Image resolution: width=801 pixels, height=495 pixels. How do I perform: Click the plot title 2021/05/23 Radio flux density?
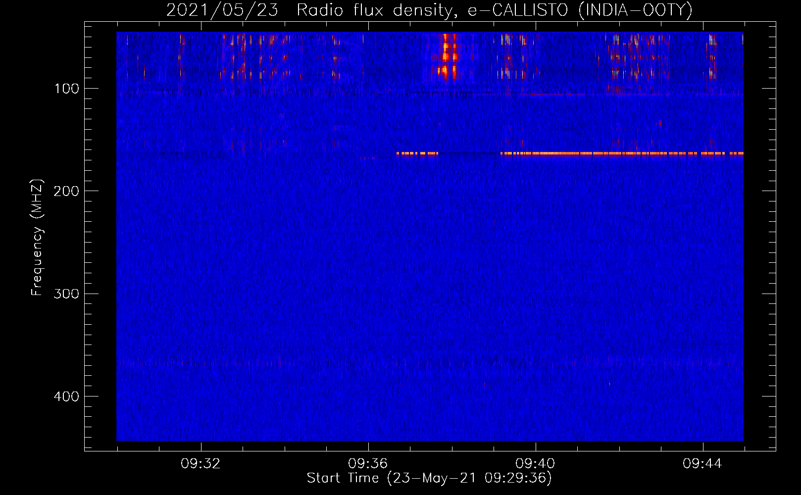429,10
